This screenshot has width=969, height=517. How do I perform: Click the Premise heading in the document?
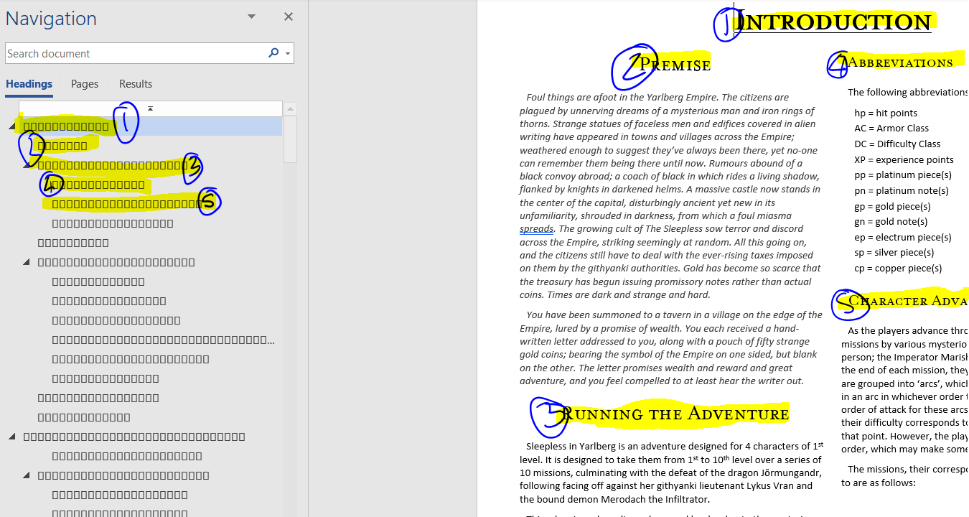point(675,65)
